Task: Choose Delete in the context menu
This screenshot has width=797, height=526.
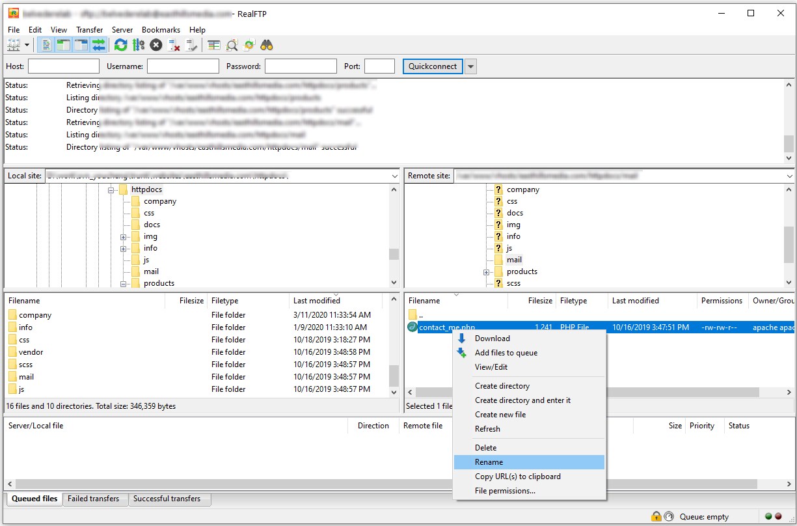Action: pos(529,448)
